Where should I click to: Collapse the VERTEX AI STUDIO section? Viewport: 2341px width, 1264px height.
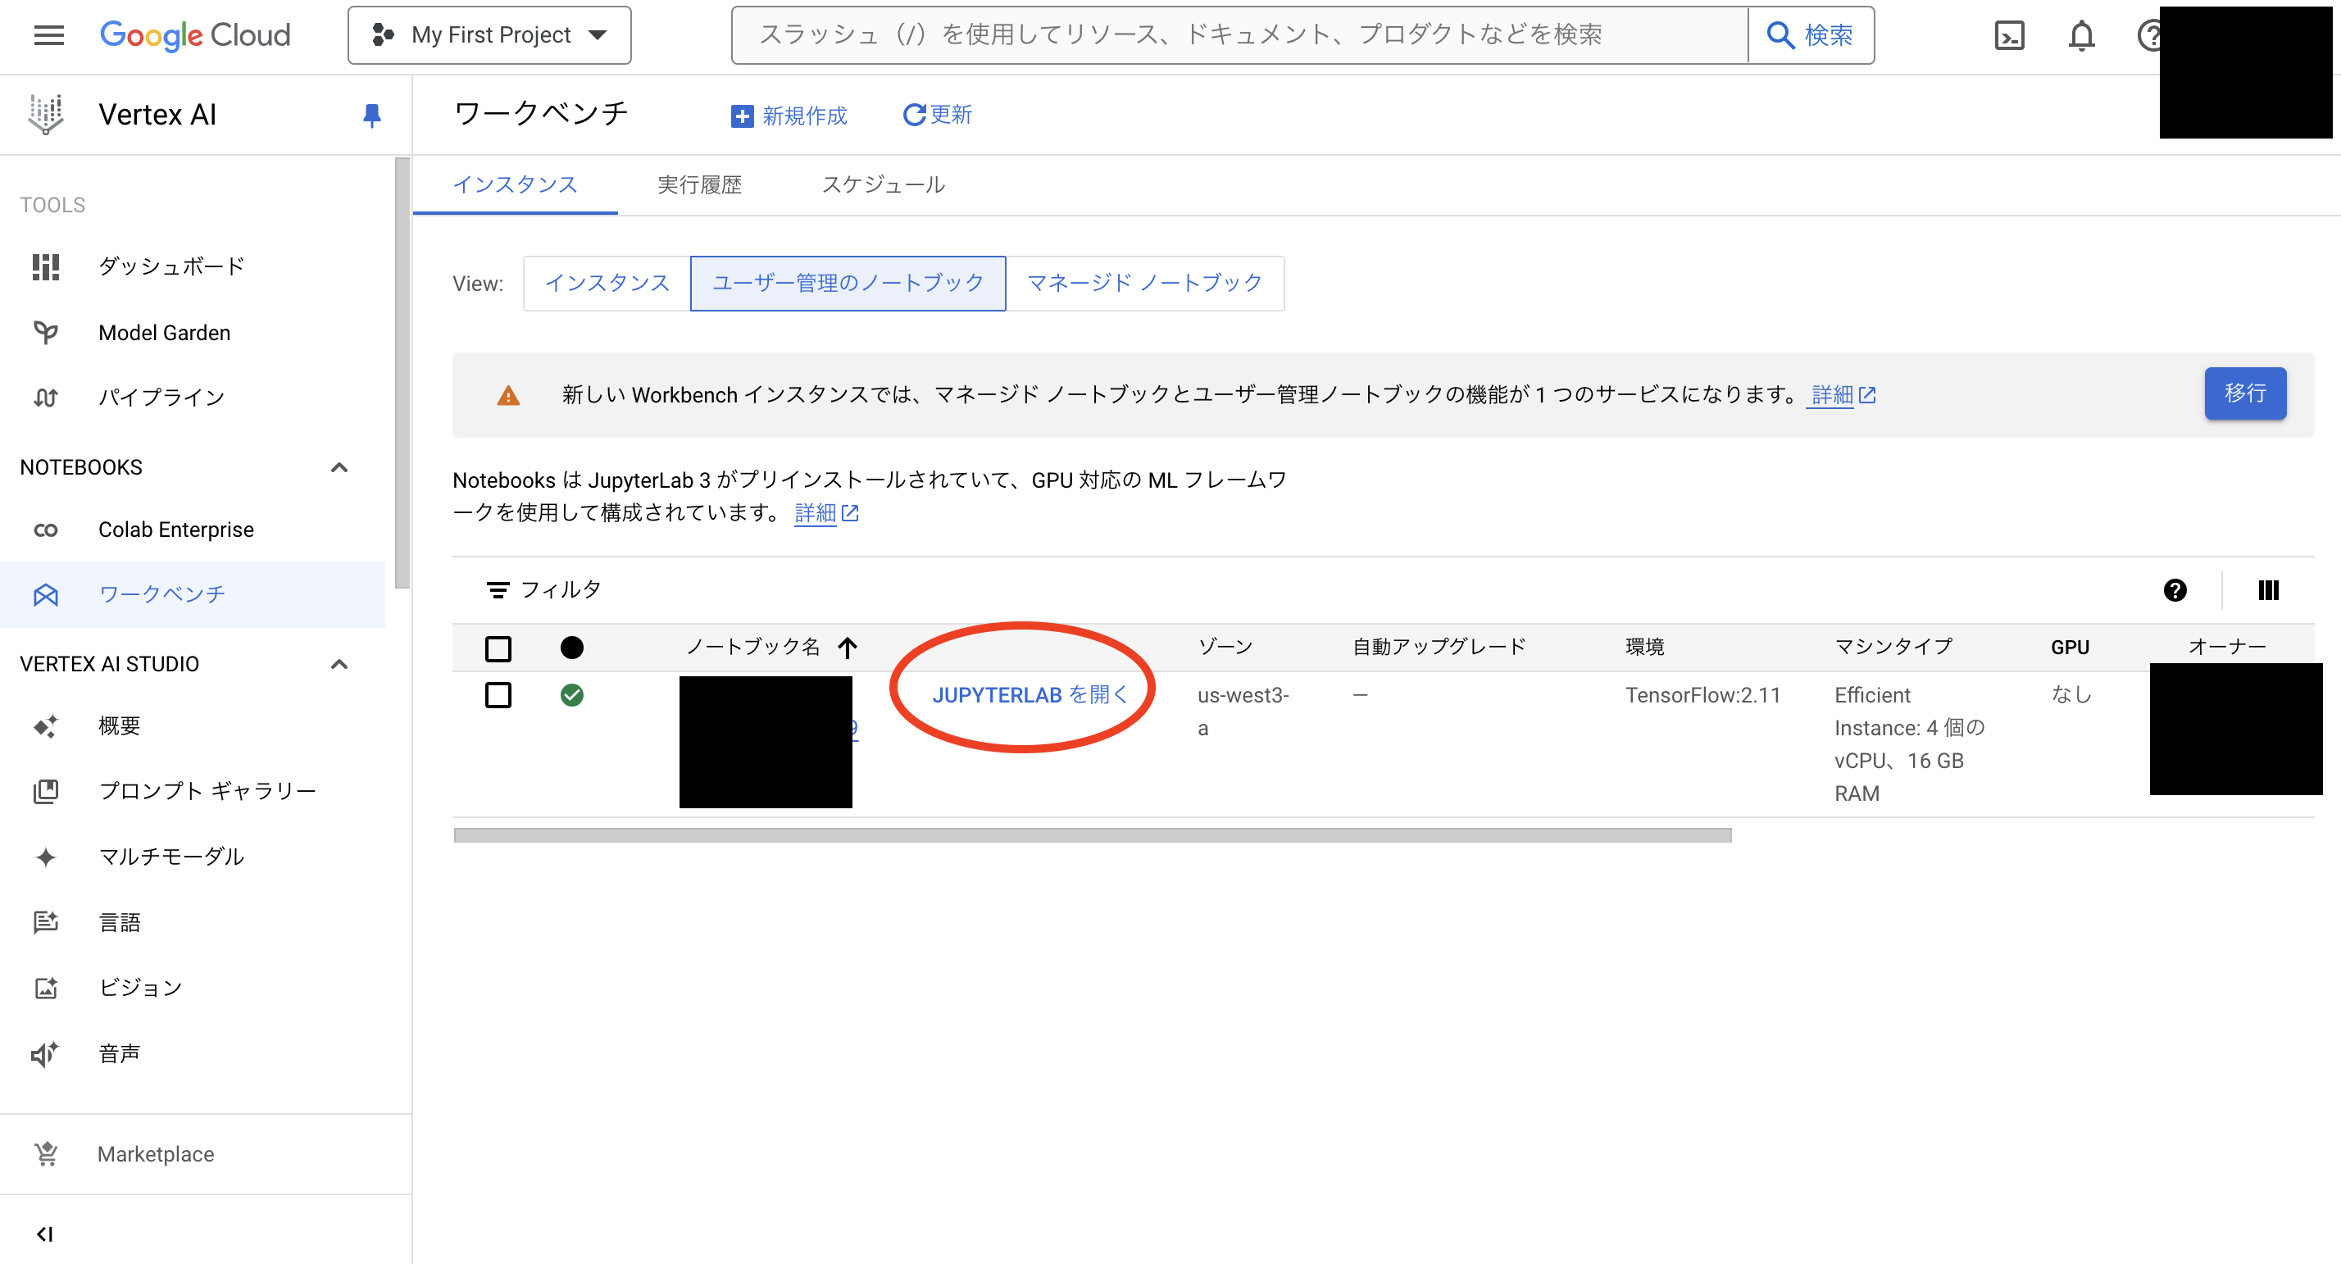pos(339,663)
